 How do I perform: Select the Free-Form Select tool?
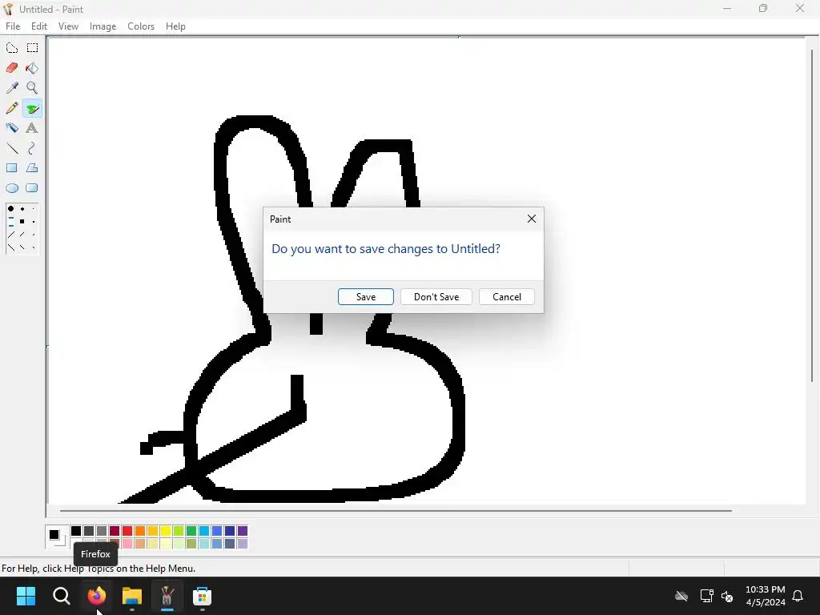pyautogui.click(x=12, y=48)
